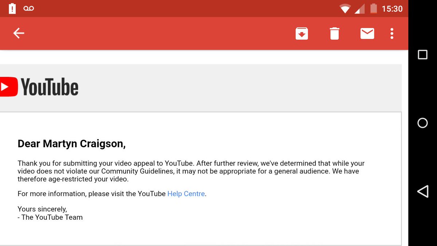Select the 'Dear Martyn Craigson,' heading
This screenshot has height=246, width=437.
coord(72,144)
